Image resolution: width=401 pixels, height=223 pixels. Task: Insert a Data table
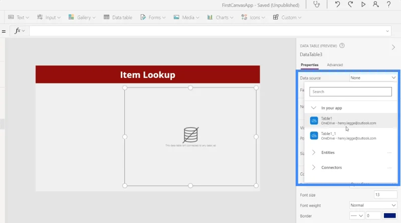click(118, 17)
